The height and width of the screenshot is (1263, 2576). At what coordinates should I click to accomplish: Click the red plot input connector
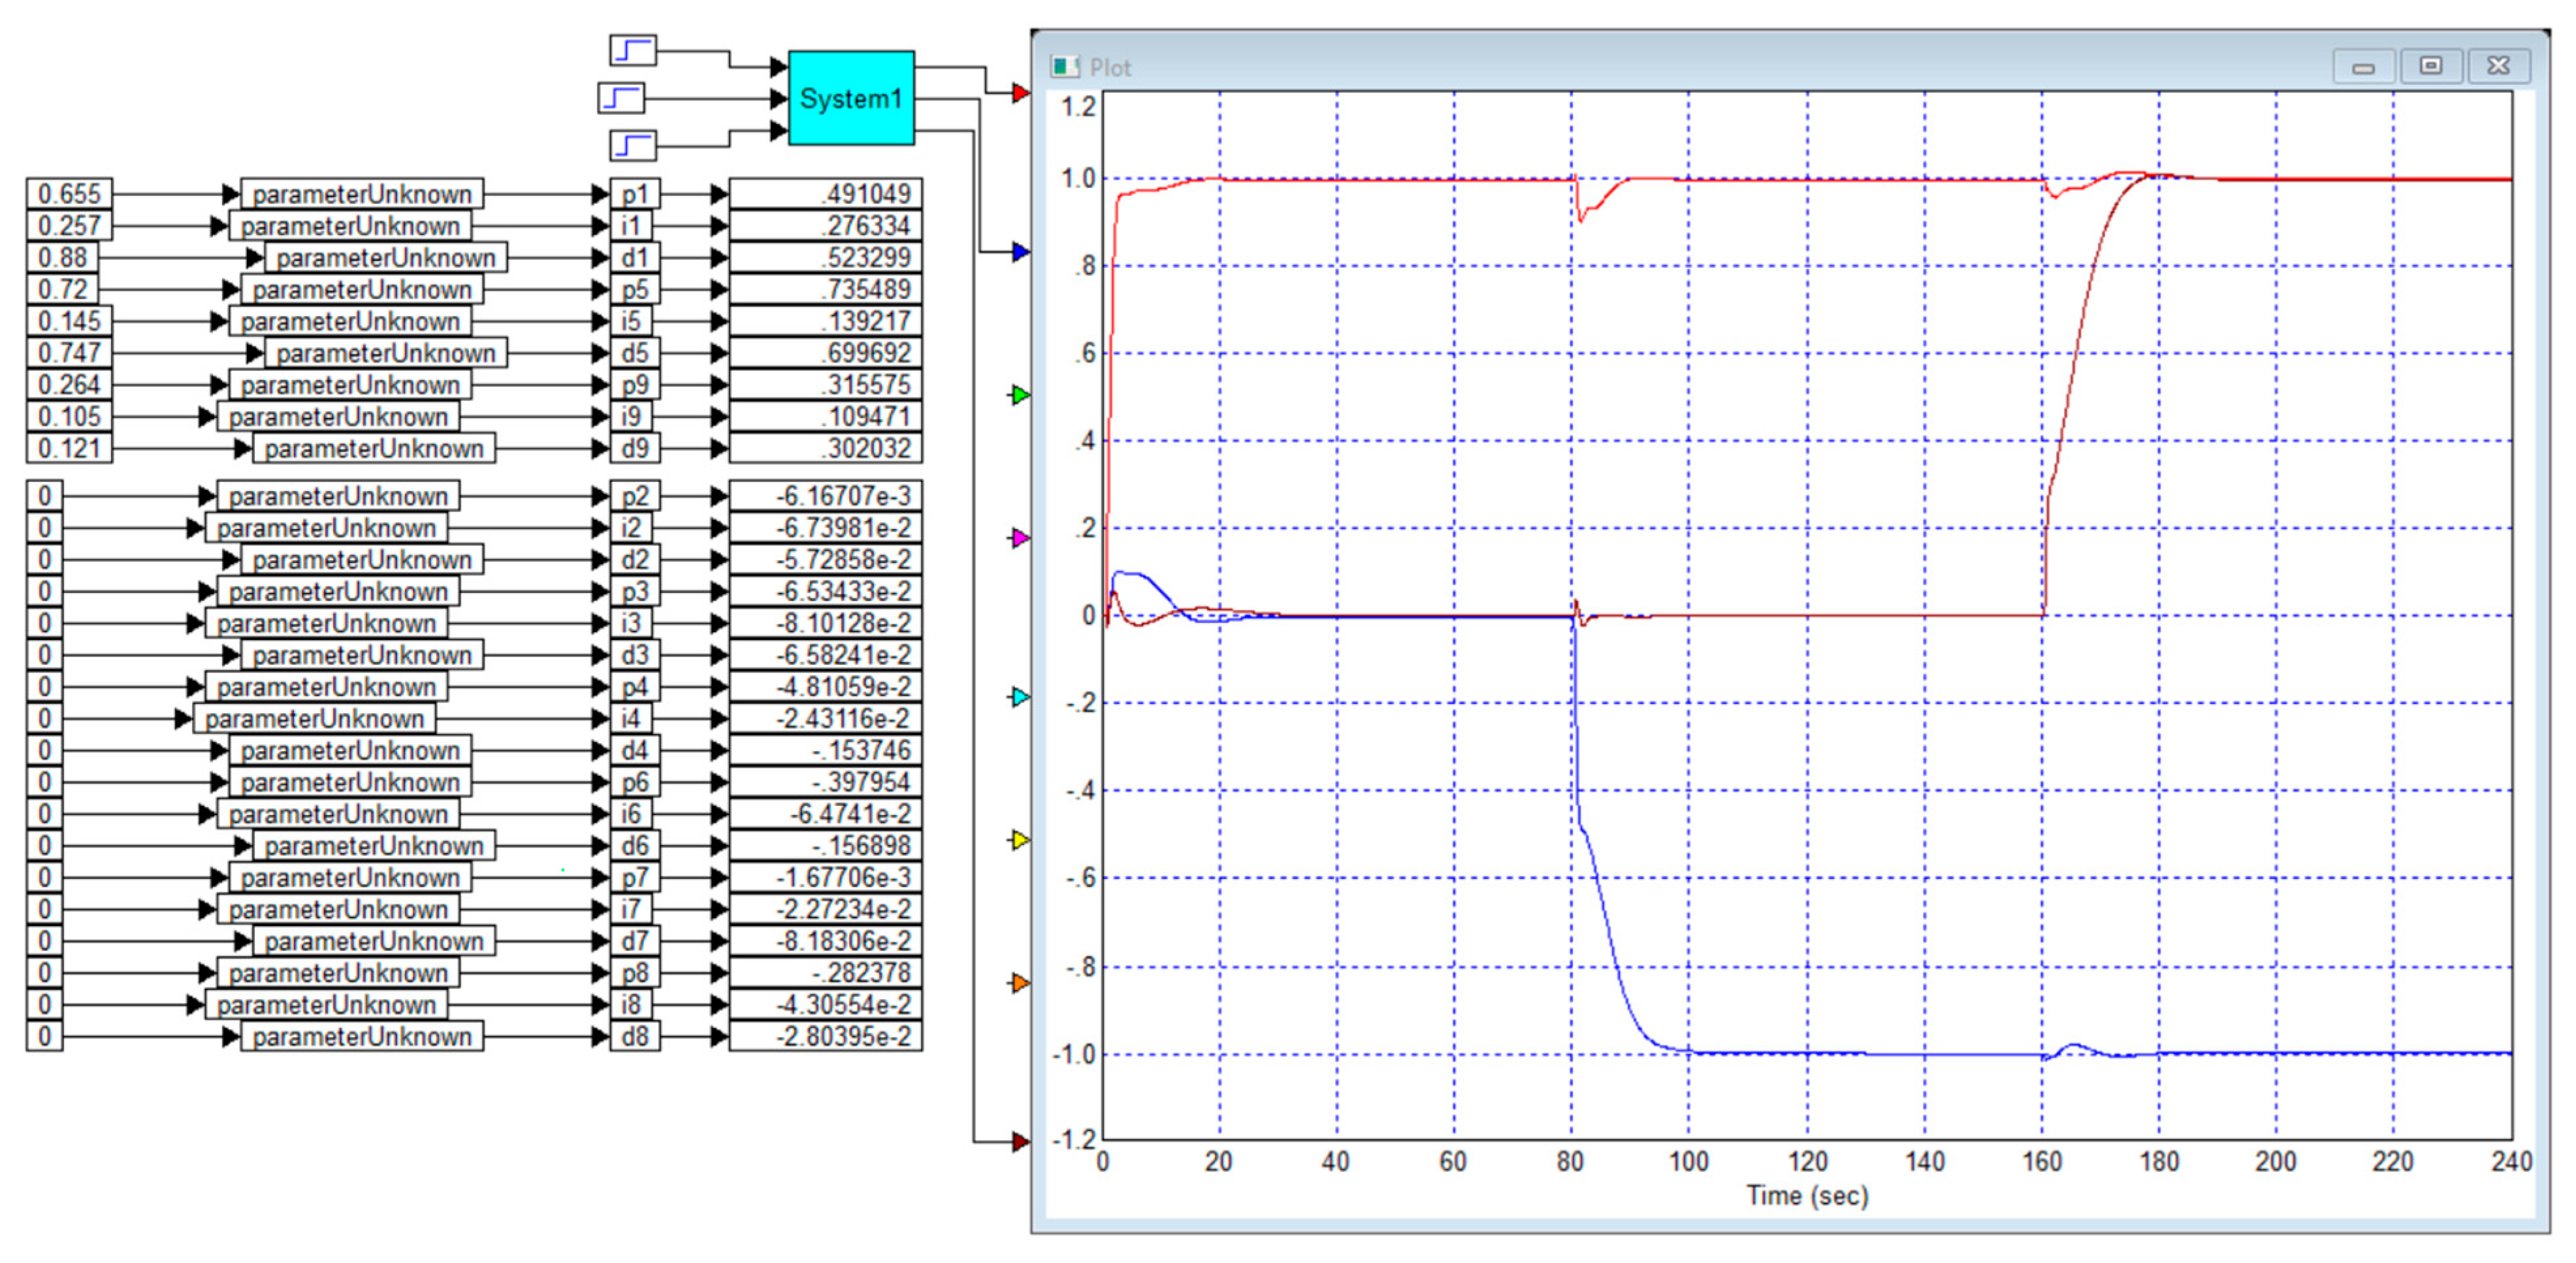point(1020,93)
